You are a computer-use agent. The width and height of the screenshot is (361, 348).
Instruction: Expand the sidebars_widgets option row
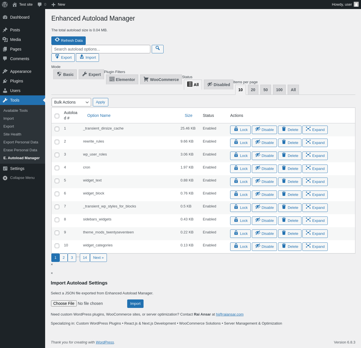pos(315,221)
